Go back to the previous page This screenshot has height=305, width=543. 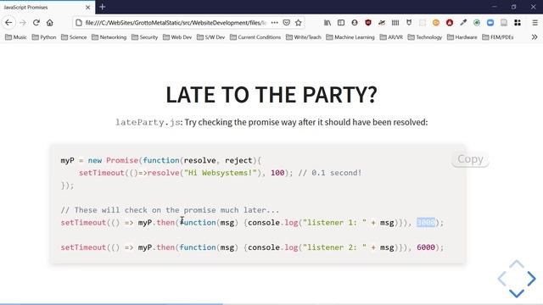click(8, 23)
